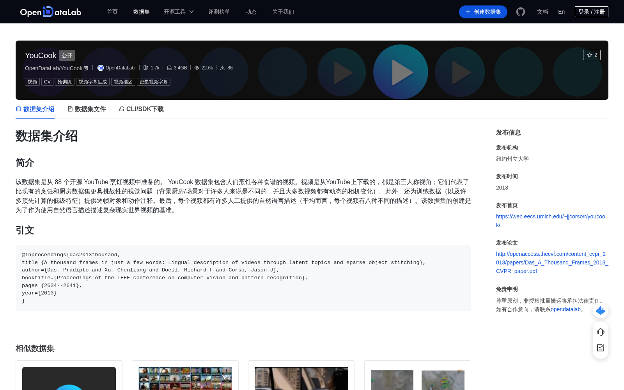Open the blue floating assistant bird icon
Viewport: 624px width, 390px height.
pos(601,310)
